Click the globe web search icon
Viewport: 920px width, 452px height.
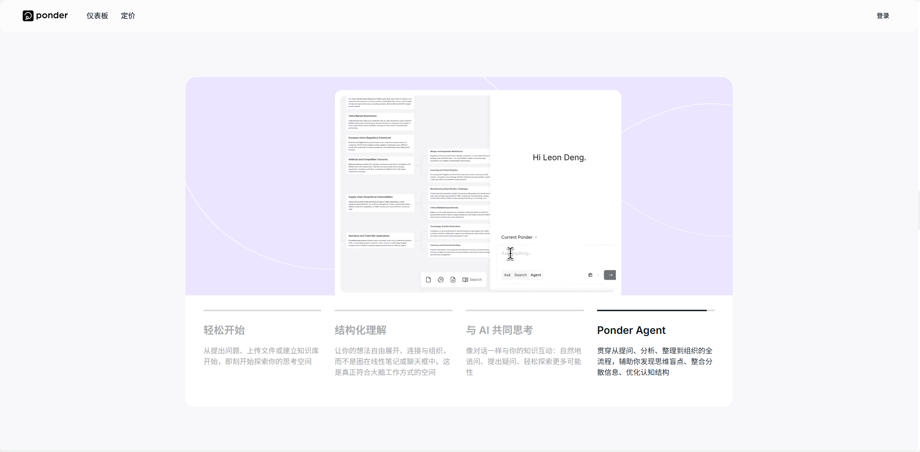(x=590, y=275)
